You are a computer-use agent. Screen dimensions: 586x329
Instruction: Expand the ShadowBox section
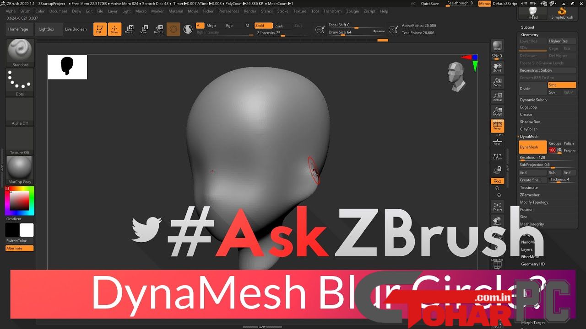[530, 122]
